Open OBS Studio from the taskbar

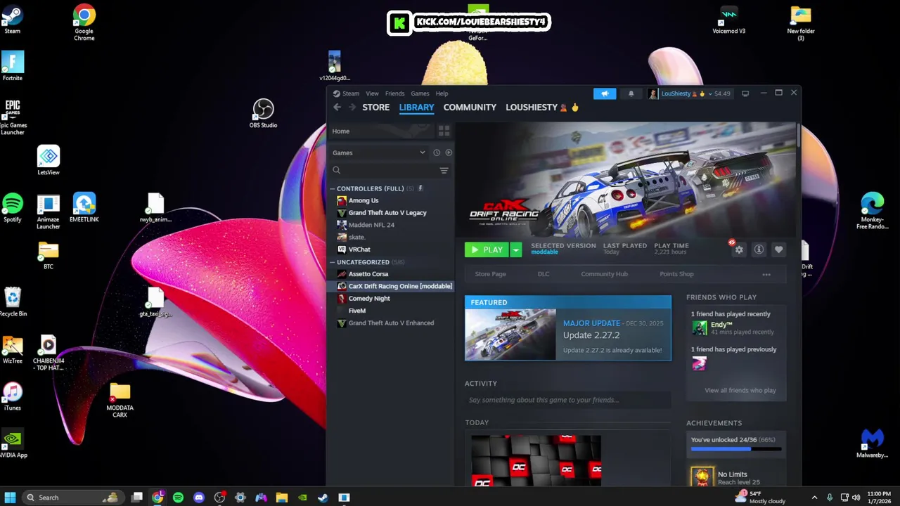[220, 498]
